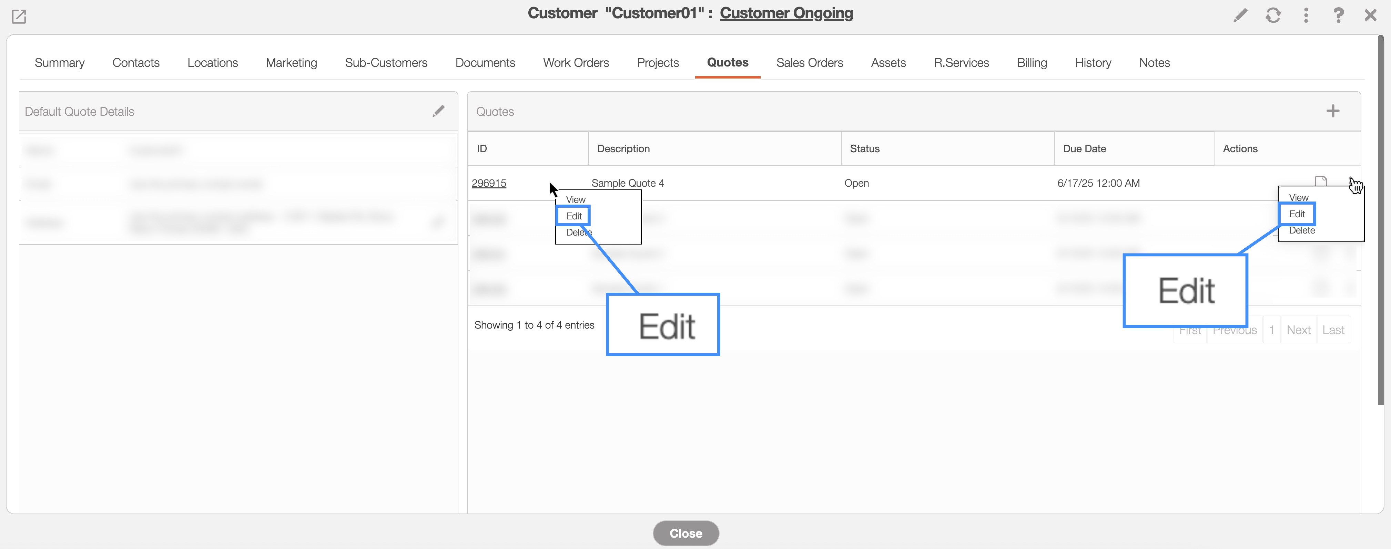Click document icon for Sample Quote 4

pos(1320,180)
